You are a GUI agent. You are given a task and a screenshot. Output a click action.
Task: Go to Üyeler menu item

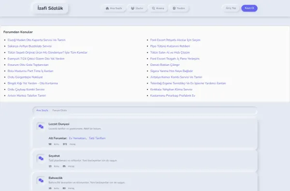137,8
